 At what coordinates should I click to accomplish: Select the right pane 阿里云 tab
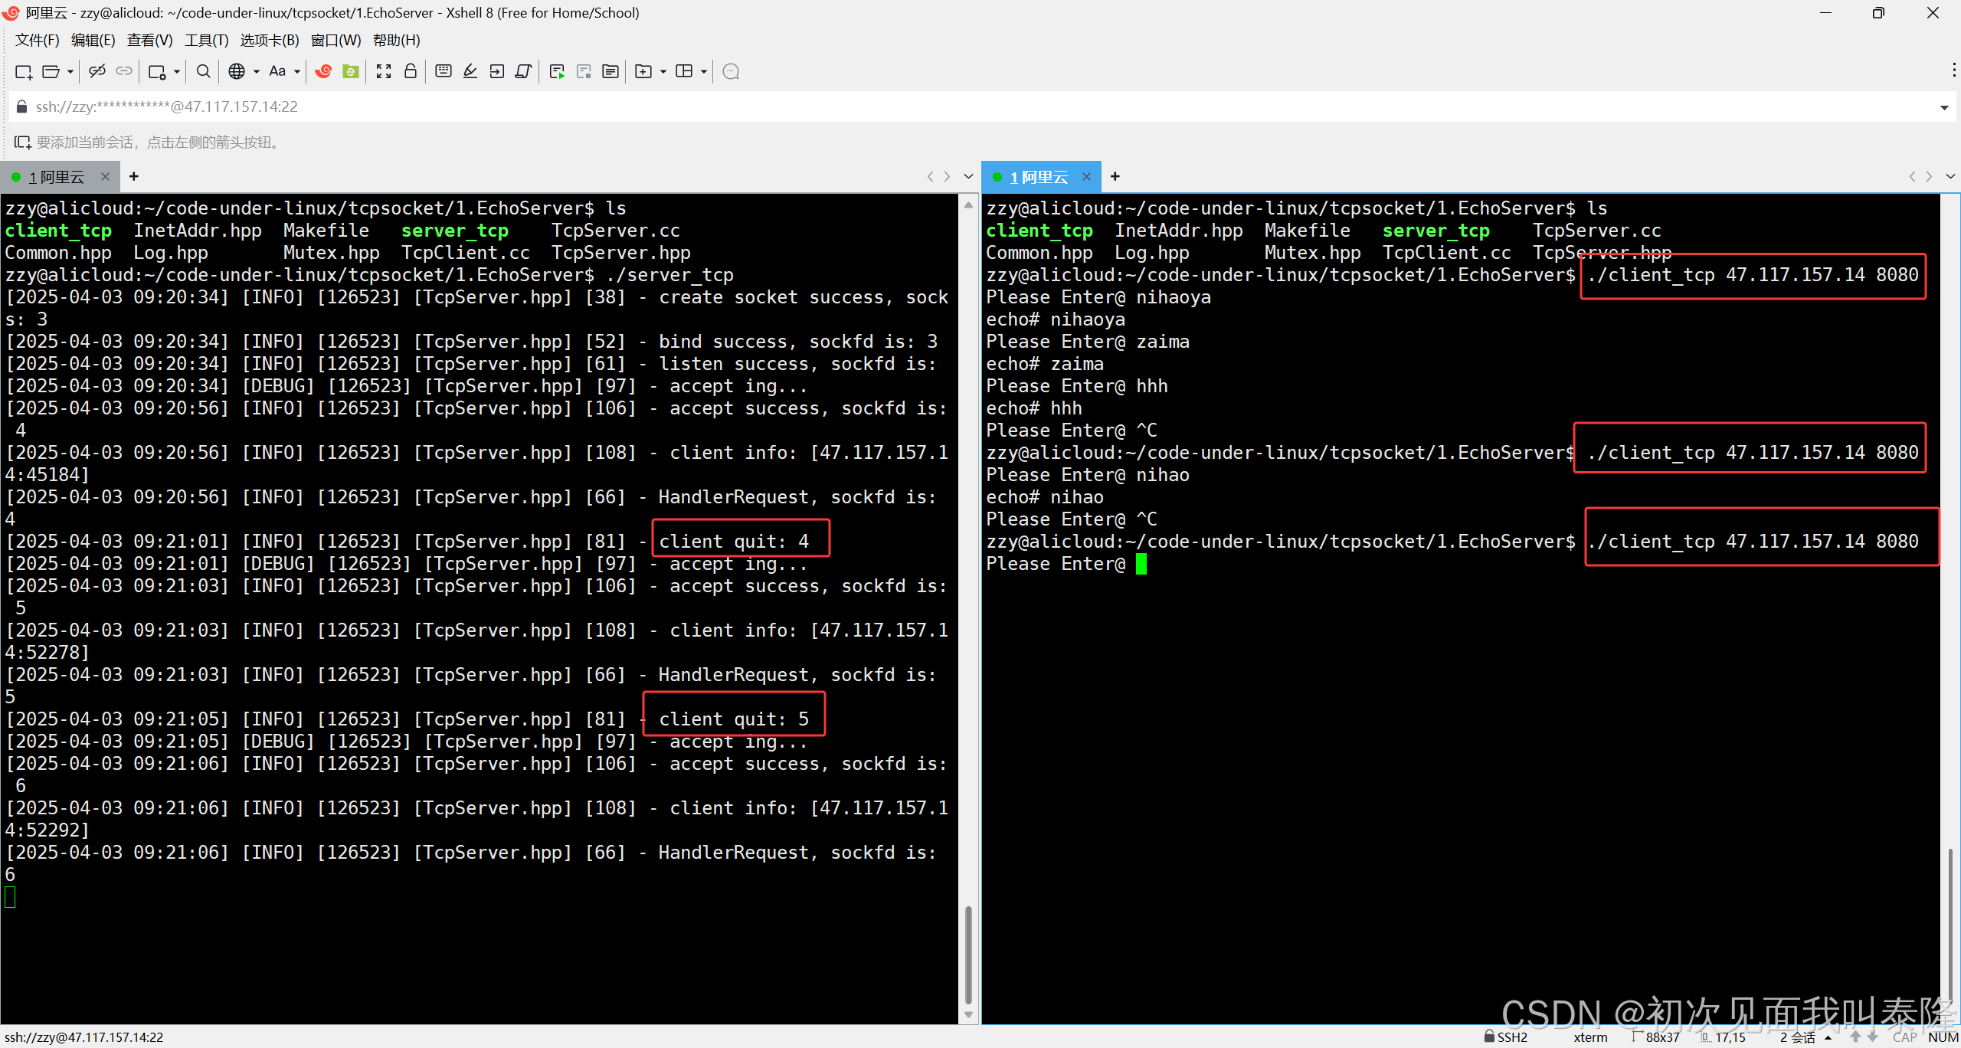coord(1039,177)
